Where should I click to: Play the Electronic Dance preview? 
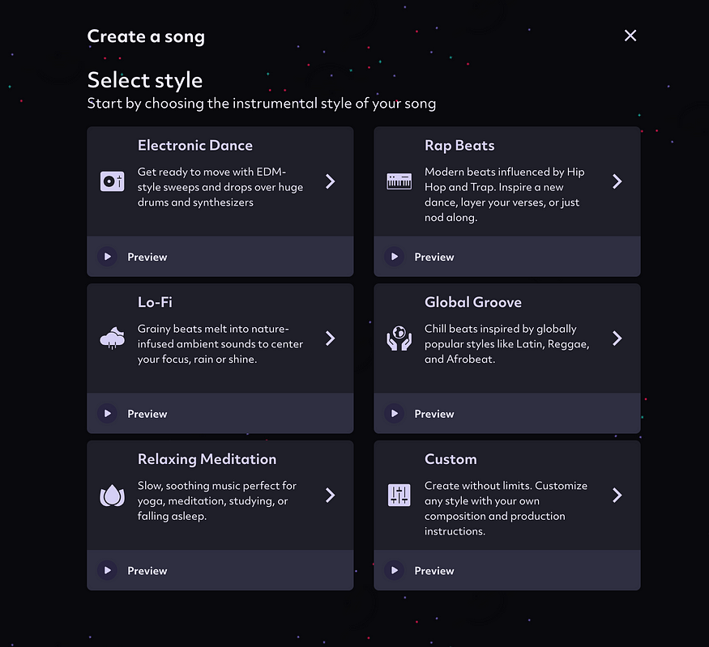(108, 257)
